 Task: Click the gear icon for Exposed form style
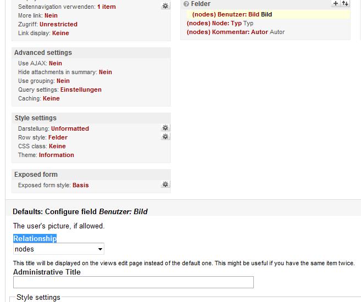pos(165,184)
